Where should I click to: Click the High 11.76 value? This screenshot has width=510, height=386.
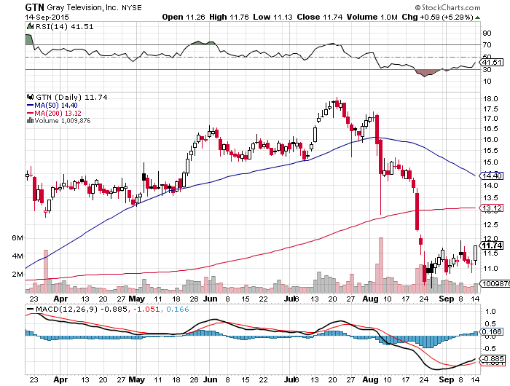coord(229,17)
